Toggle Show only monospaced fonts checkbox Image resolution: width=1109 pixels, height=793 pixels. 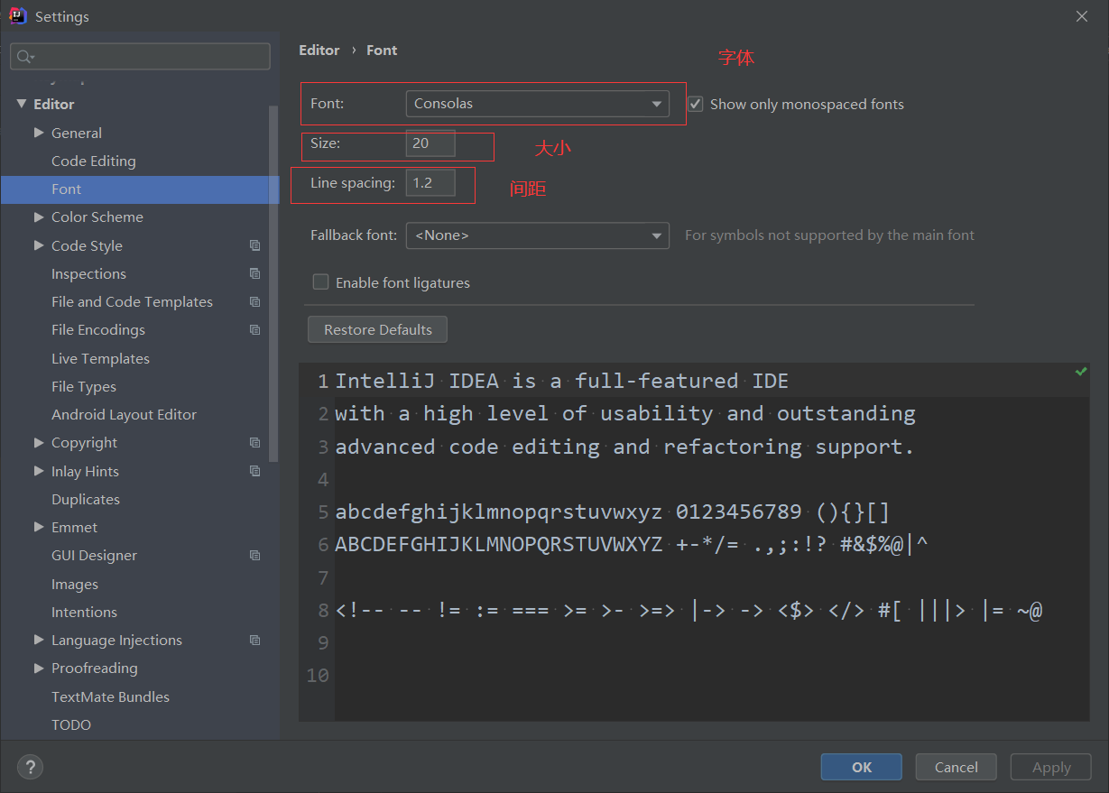[696, 104]
